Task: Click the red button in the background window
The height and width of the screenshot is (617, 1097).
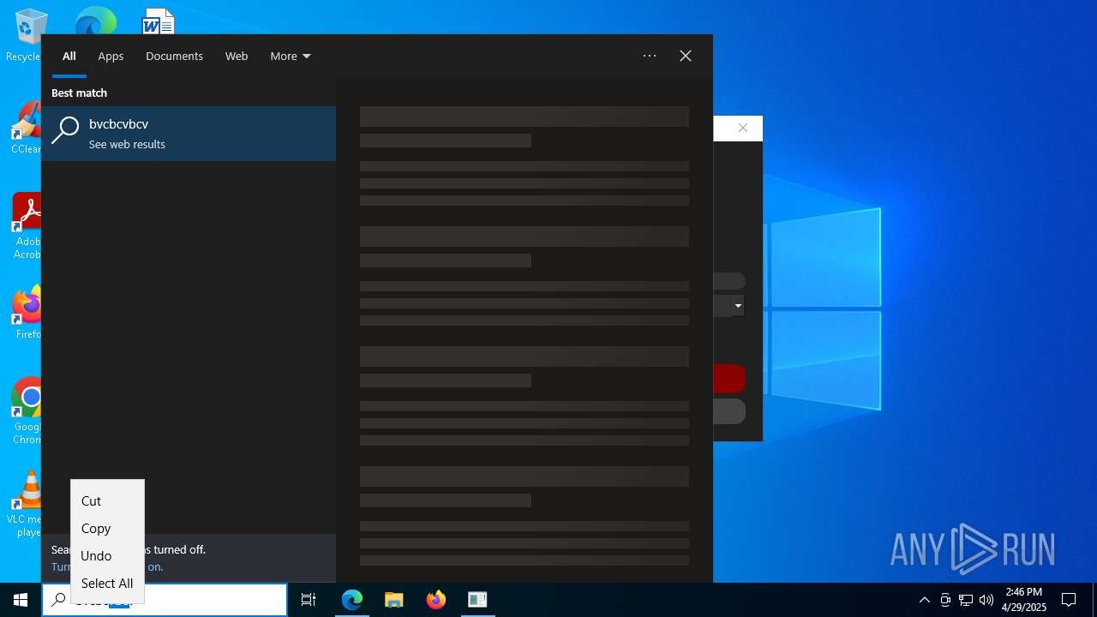Action: [729, 379]
